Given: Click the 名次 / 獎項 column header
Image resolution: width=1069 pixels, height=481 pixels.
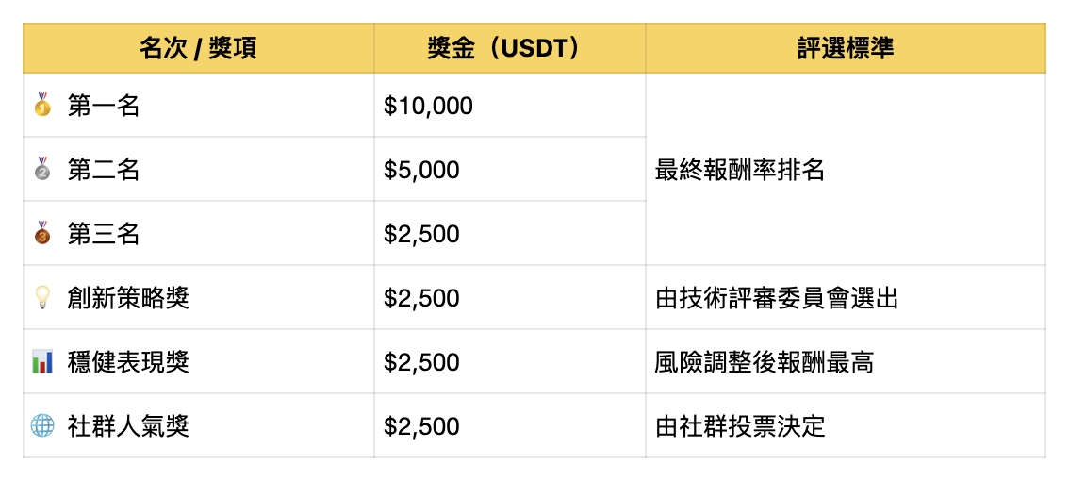Looking at the screenshot, I should 198,48.
